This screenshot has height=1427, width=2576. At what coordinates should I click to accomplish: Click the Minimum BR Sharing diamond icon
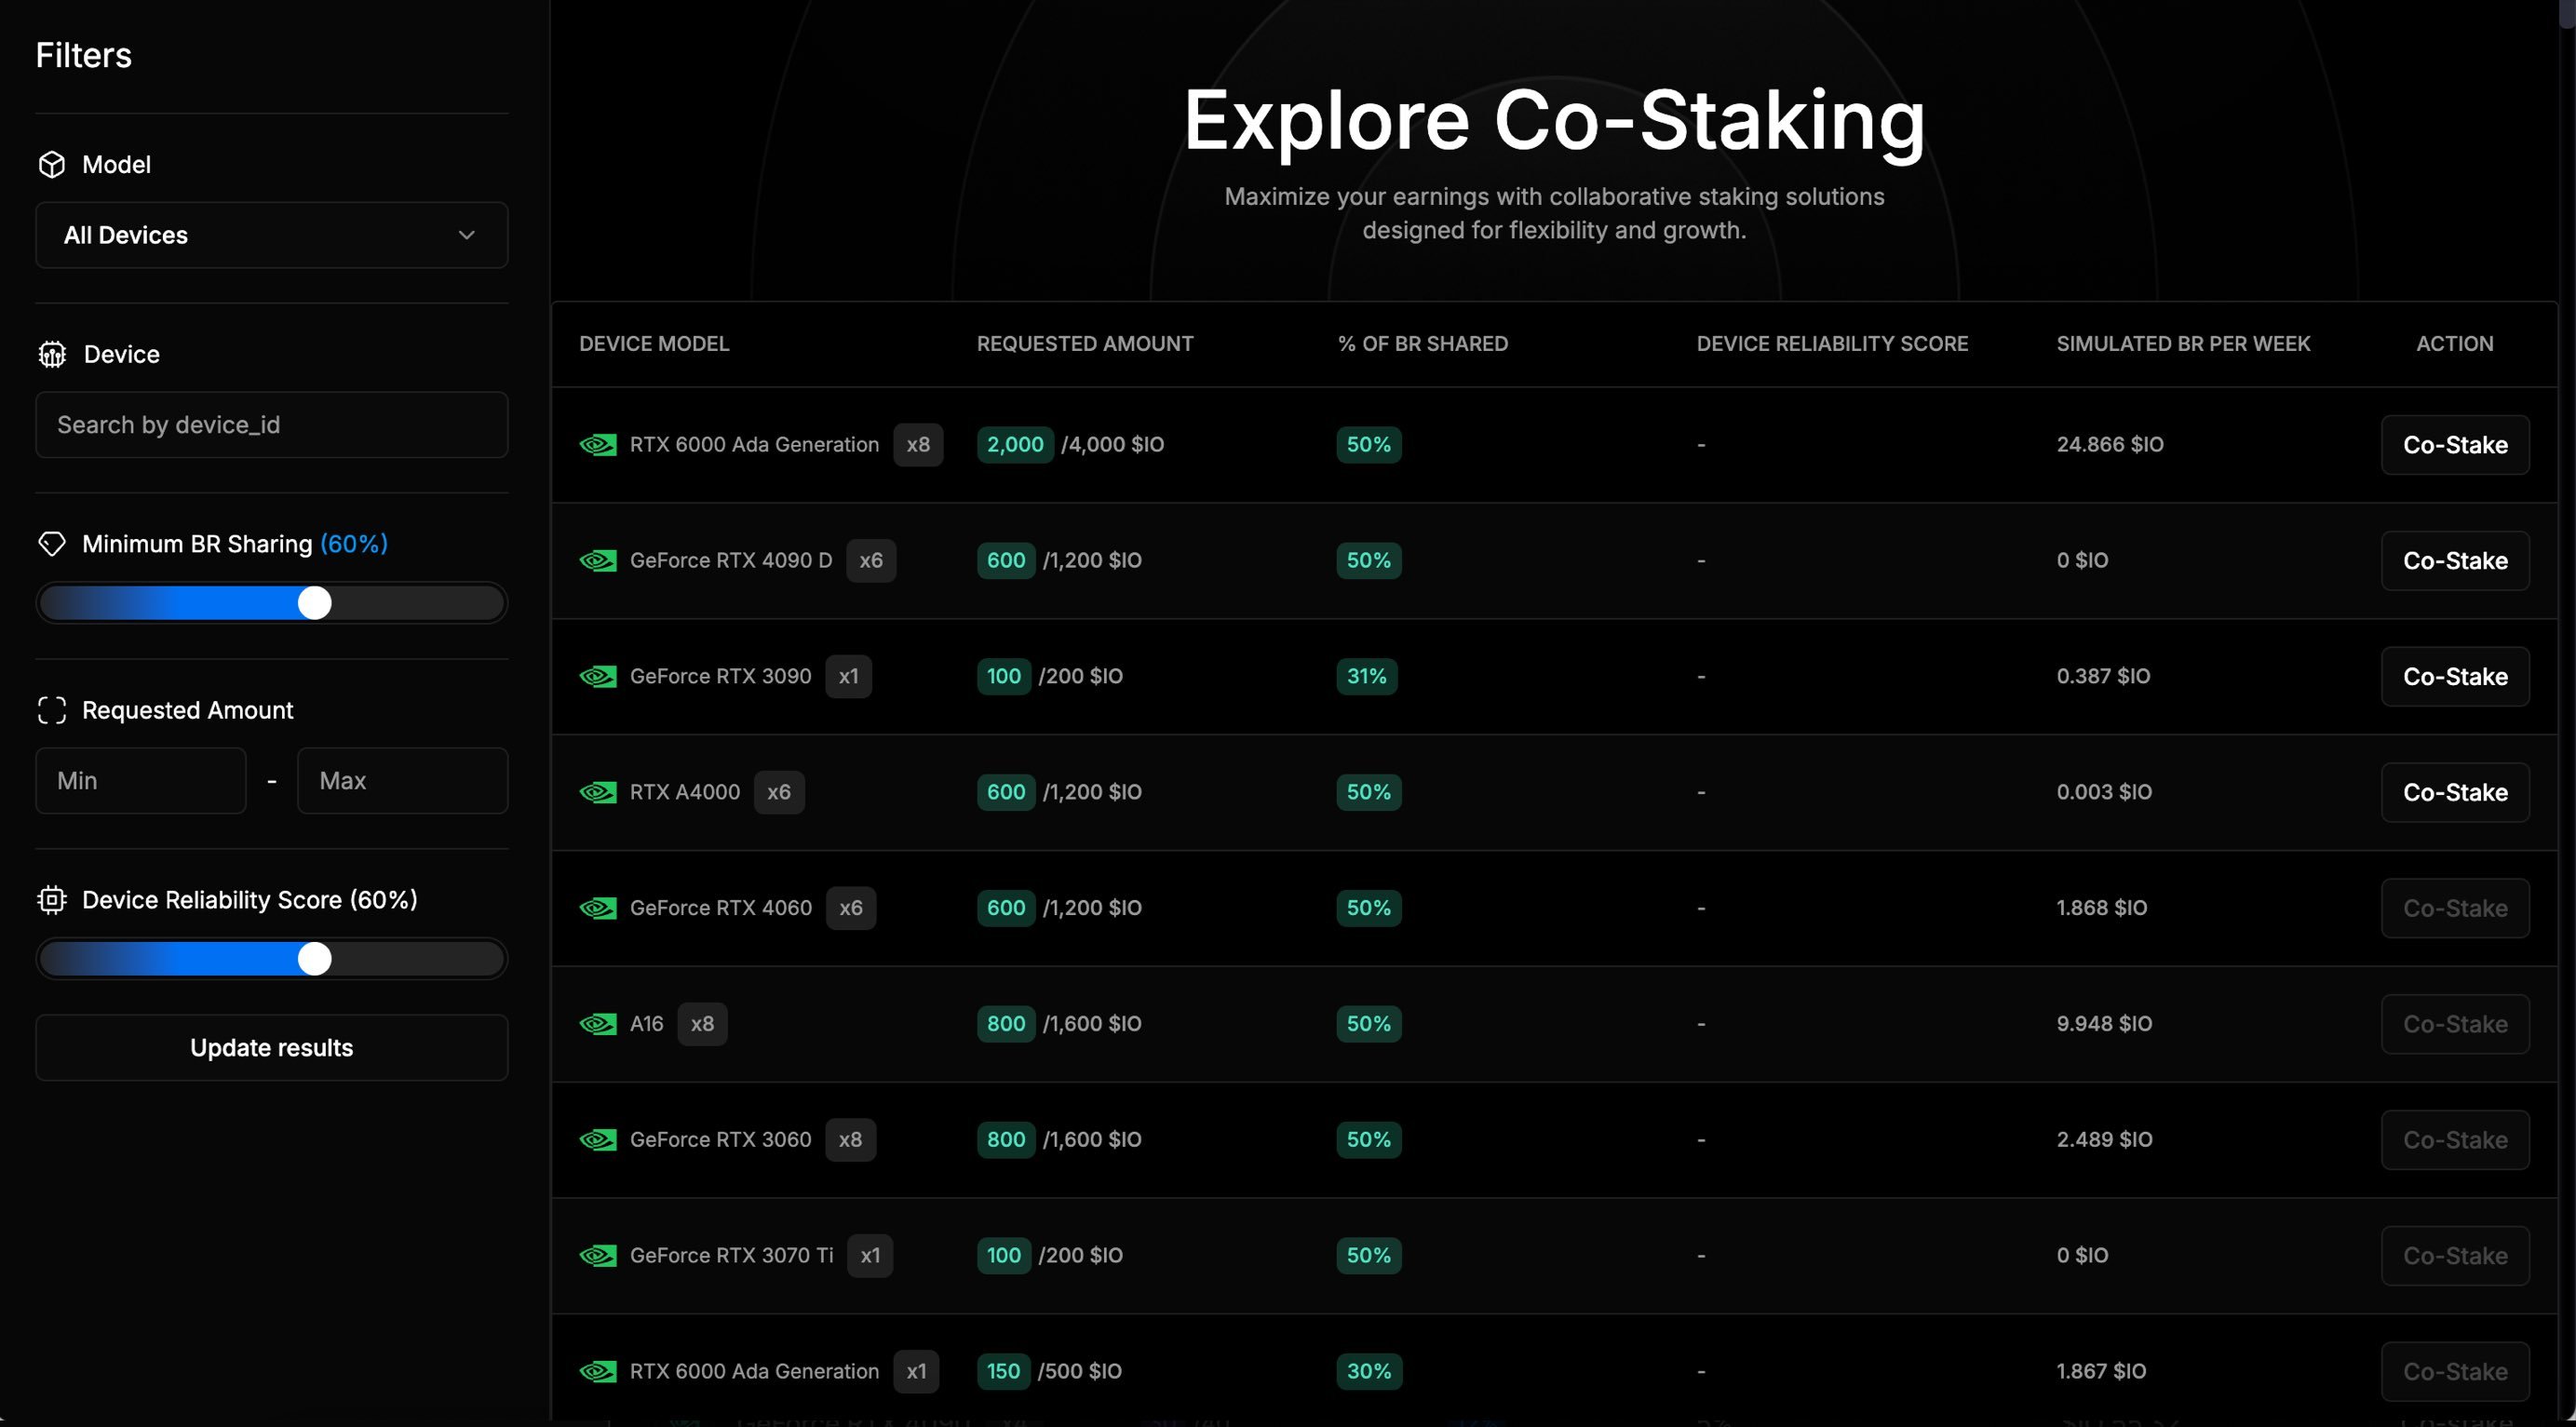(52, 544)
